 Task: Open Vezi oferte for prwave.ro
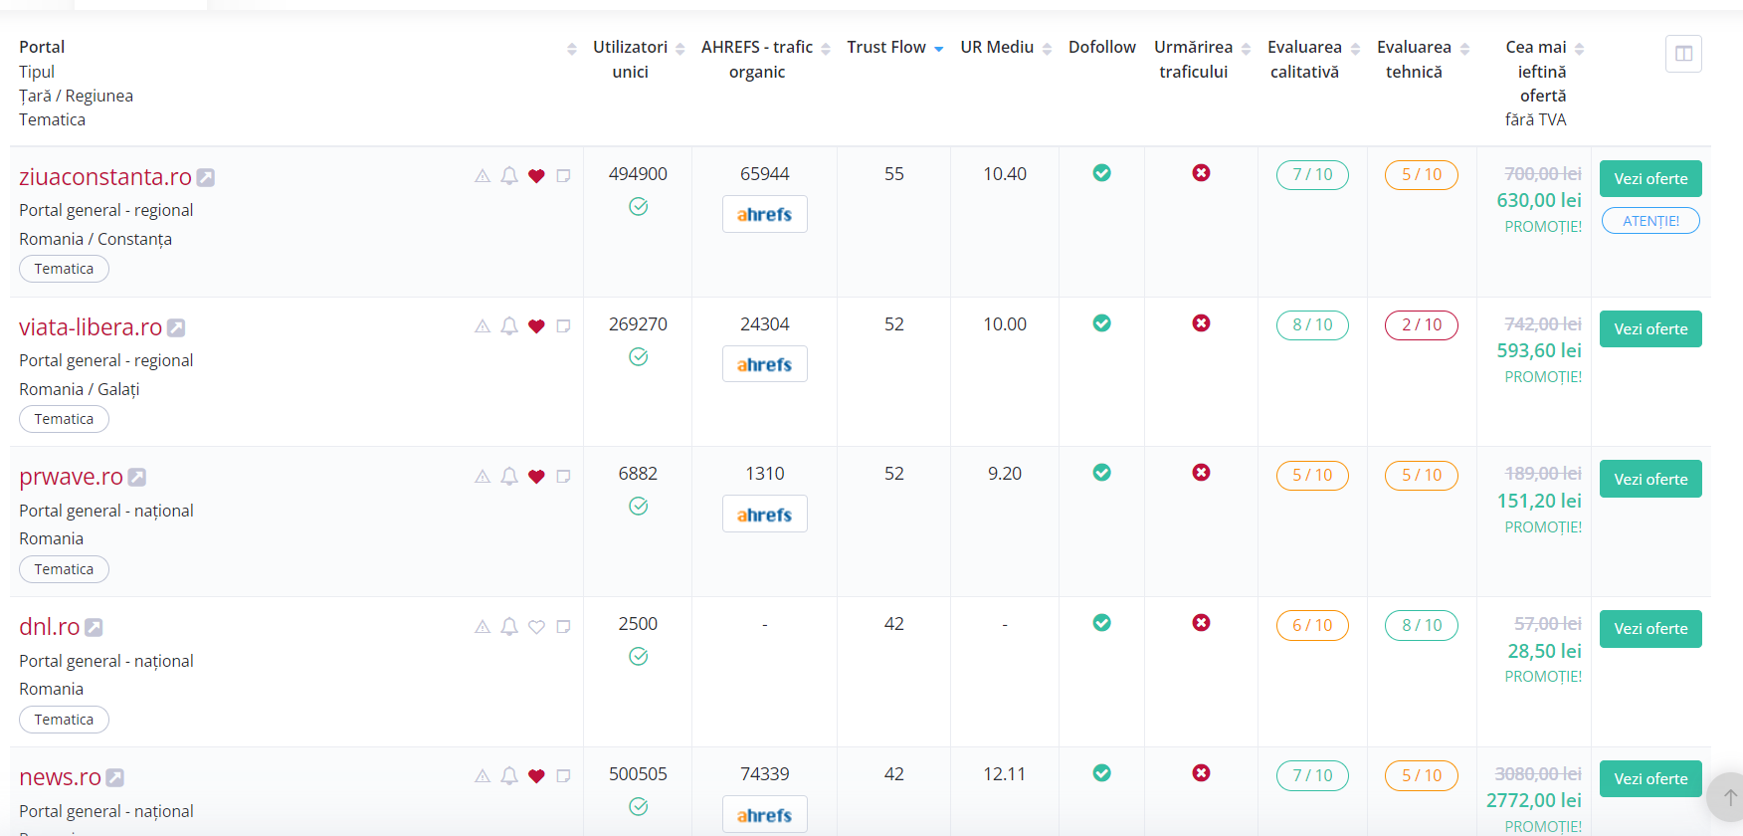click(x=1650, y=479)
